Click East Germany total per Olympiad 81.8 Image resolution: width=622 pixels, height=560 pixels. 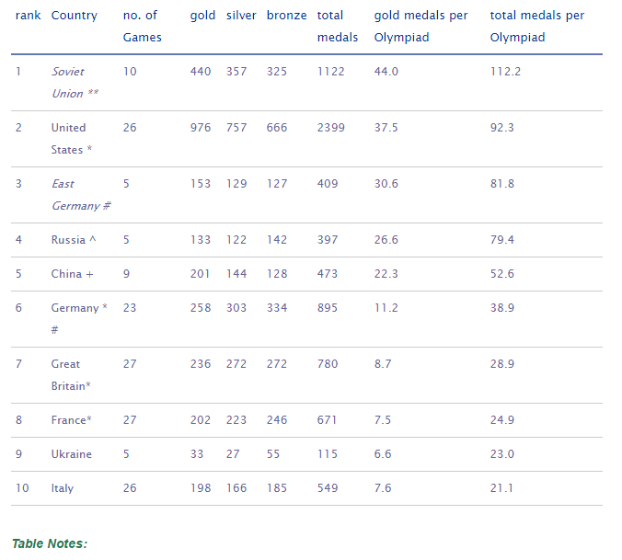pyautogui.click(x=501, y=184)
